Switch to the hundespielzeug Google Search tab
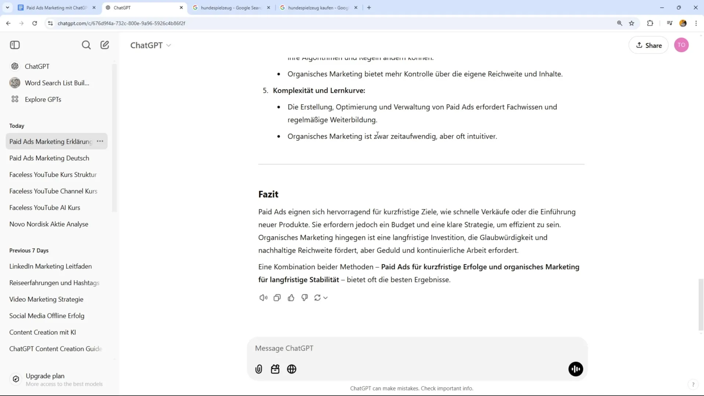The height and width of the screenshot is (396, 704). [x=232, y=7]
